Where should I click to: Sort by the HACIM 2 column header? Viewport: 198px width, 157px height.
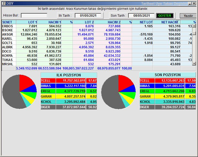click(107, 22)
